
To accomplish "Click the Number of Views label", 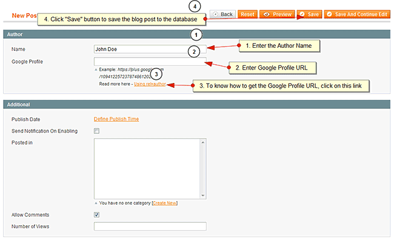I will point(30,226).
